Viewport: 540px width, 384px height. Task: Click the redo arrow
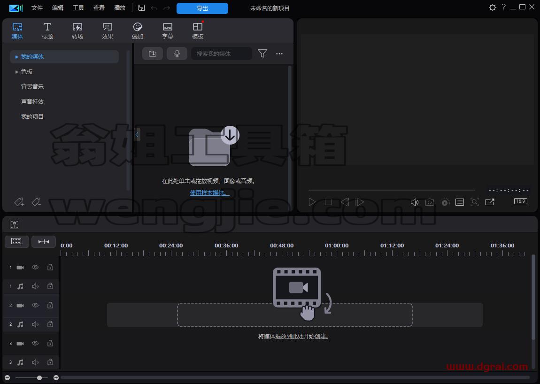(x=167, y=8)
